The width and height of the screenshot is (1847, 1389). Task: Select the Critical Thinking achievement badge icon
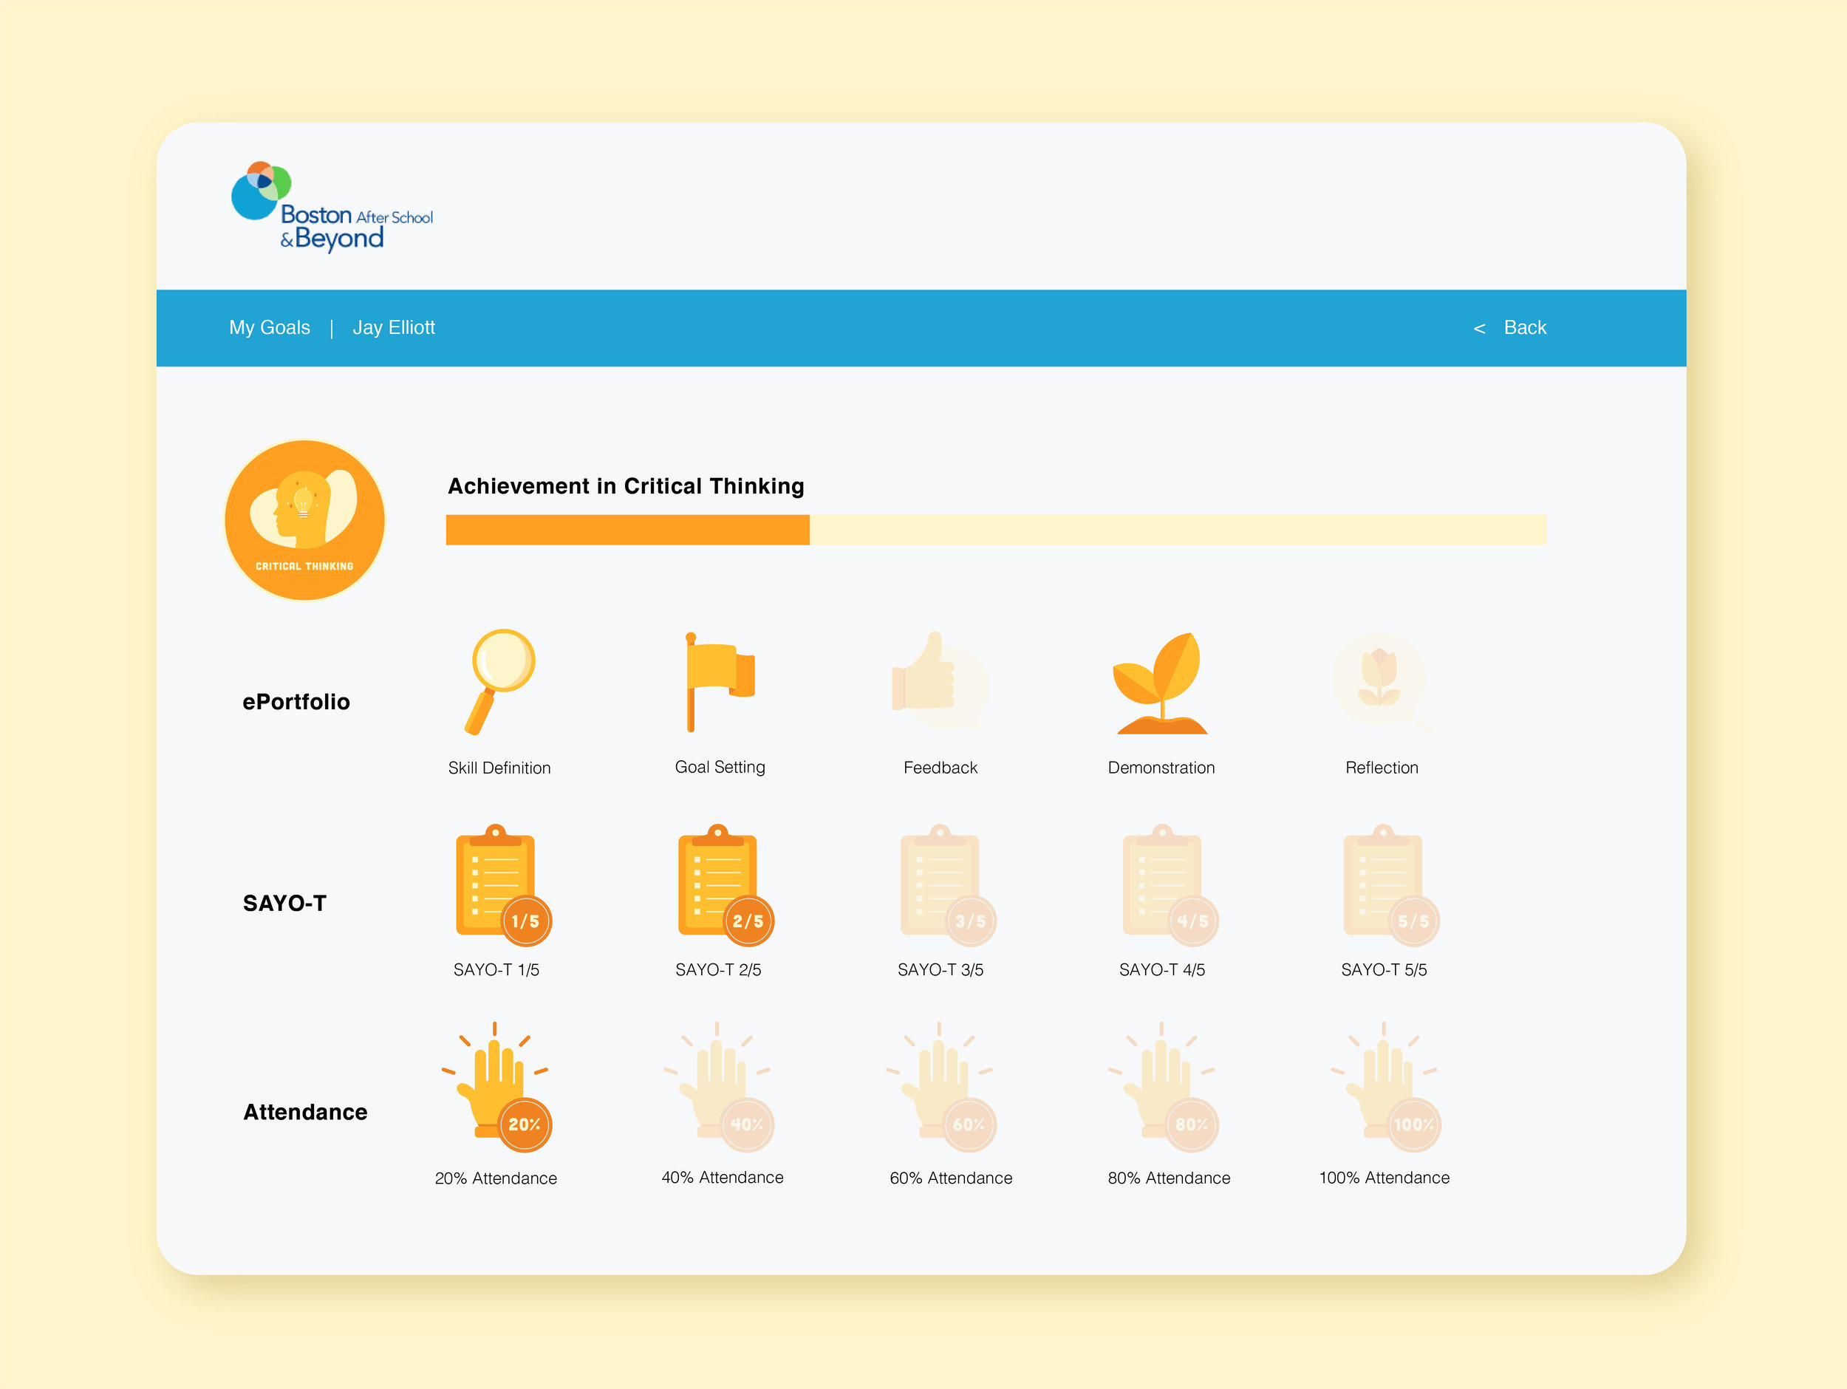tap(308, 518)
